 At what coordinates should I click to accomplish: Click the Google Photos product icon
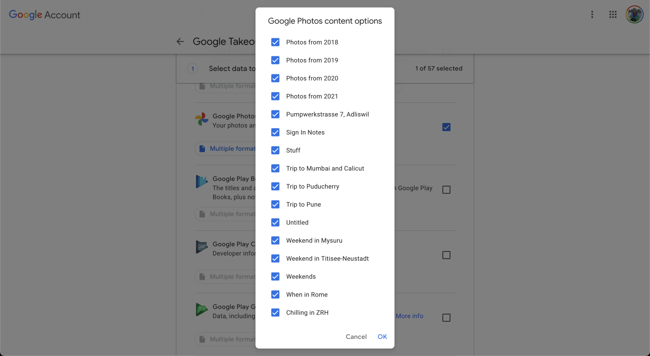tap(201, 119)
